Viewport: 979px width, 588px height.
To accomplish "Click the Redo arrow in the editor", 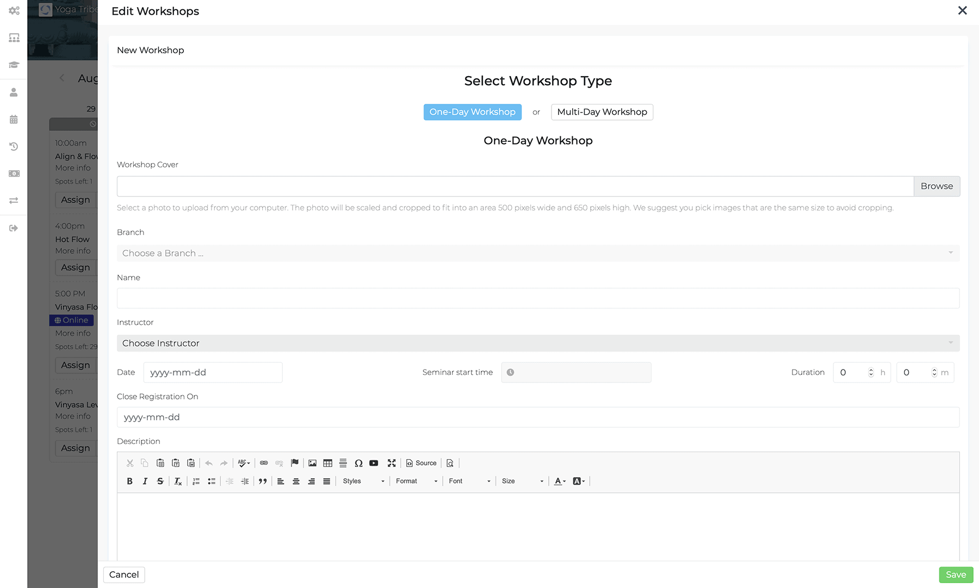I will [224, 463].
